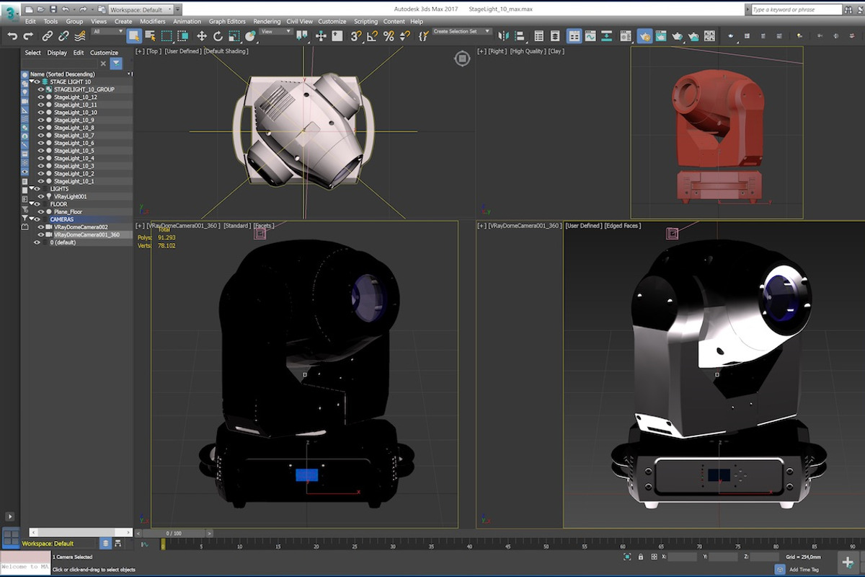The width and height of the screenshot is (865, 577).
Task: Open the Rendered Frame Window icon
Action: (660, 36)
